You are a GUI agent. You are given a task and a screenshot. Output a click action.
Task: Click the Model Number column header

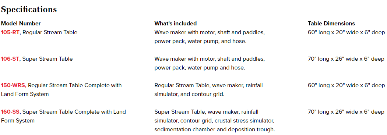click(21, 24)
